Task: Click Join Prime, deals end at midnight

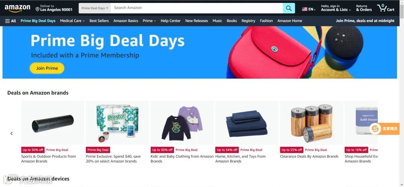Action: click(x=365, y=21)
